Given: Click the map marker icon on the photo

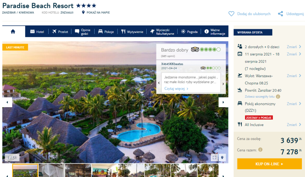Looking at the screenshot, I should coord(222,158).
